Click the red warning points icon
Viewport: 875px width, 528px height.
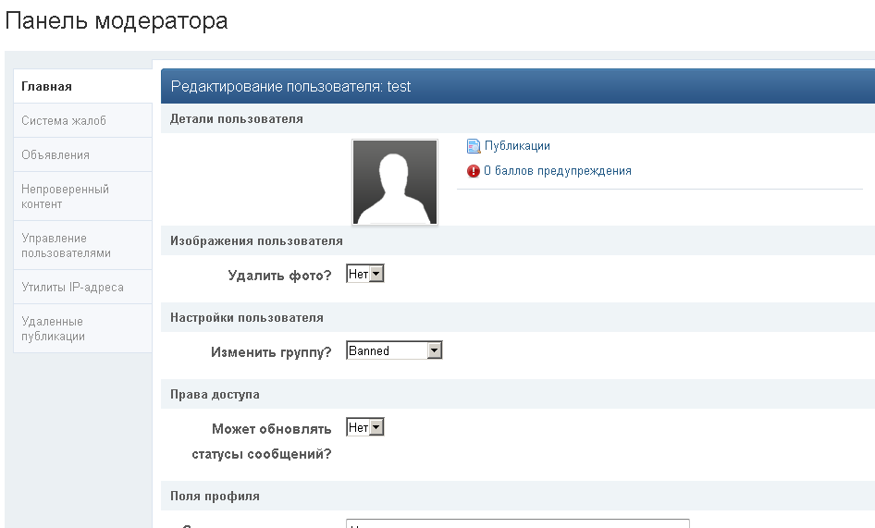[x=474, y=171]
